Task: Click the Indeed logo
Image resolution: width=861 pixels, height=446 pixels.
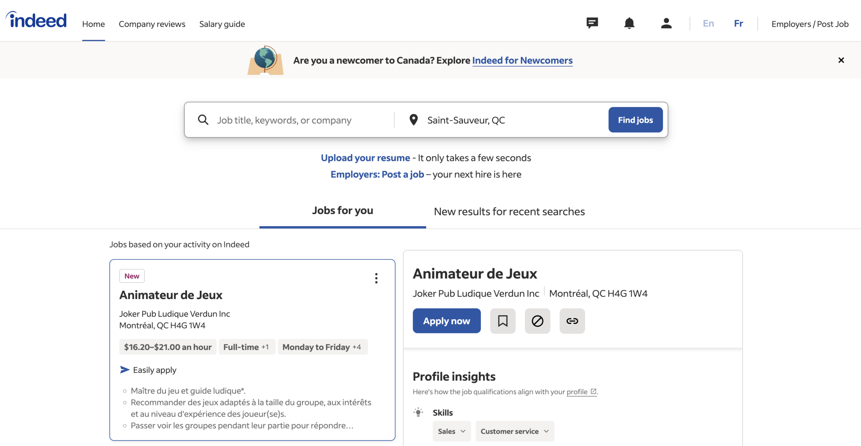Action: tap(36, 20)
